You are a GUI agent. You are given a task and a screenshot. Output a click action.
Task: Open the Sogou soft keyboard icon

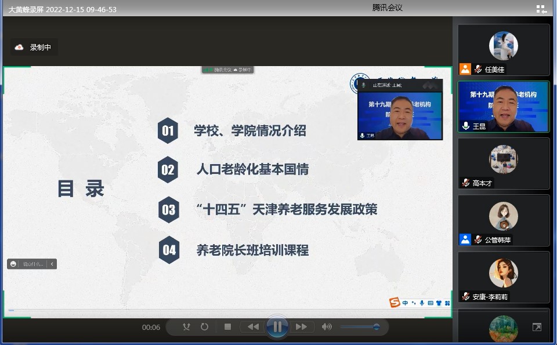tap(431, 303)
